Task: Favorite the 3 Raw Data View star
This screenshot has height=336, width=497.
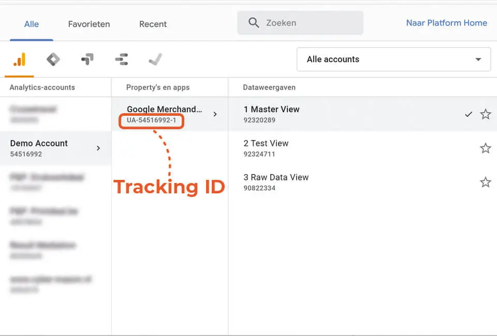Action: coord(485,182)
